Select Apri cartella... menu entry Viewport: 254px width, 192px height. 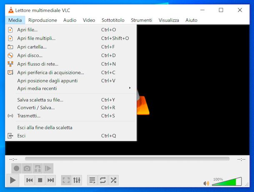(x=71, y=47)
